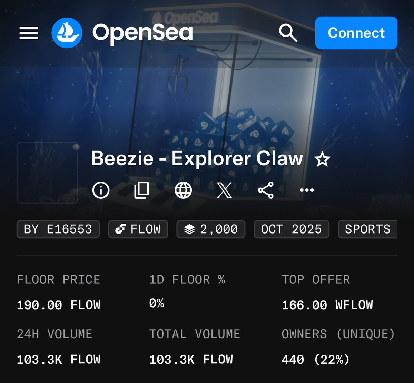
Task: Show collection info via the info icon
Action: click(x=101, y=190)
